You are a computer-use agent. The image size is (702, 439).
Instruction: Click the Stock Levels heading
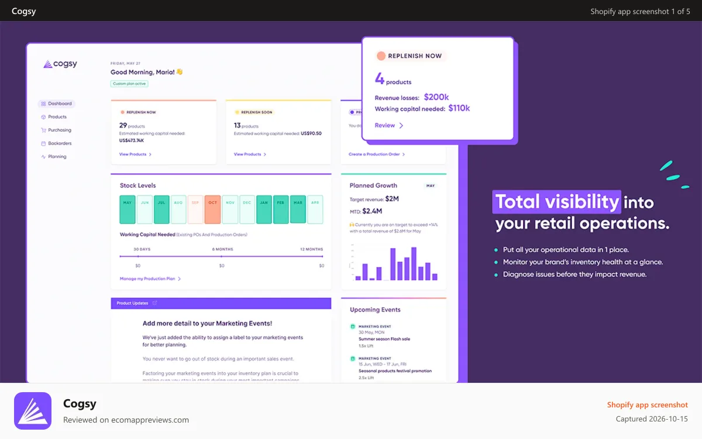point(138,186)
